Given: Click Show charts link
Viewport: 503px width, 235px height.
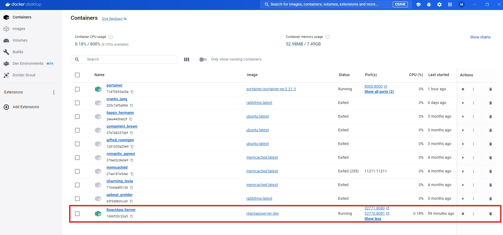Looking at the screenshot, I should [x=480, y=37].
